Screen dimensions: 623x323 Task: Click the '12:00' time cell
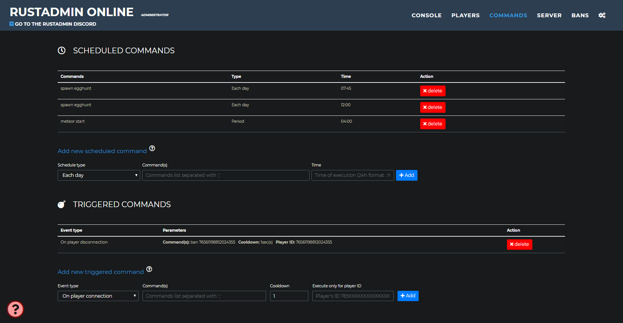click(x=346, y=105)
